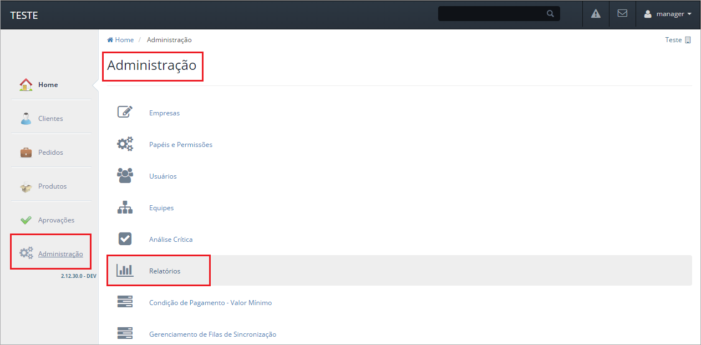Click the Administração gears icon in sidebar
This screenshot has height=345, width=701.
point(26,253)
